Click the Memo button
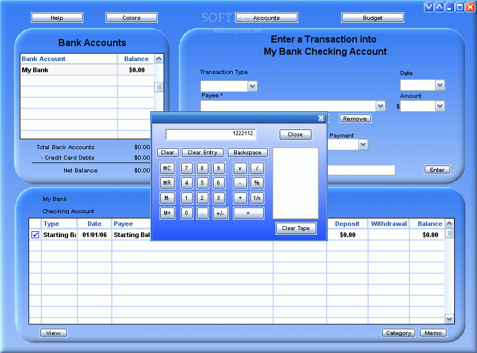The image size is (477, 353). 433,333
